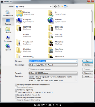
Task: Expand the File name history dropdown arrow
Action: (x=76, y=61)
